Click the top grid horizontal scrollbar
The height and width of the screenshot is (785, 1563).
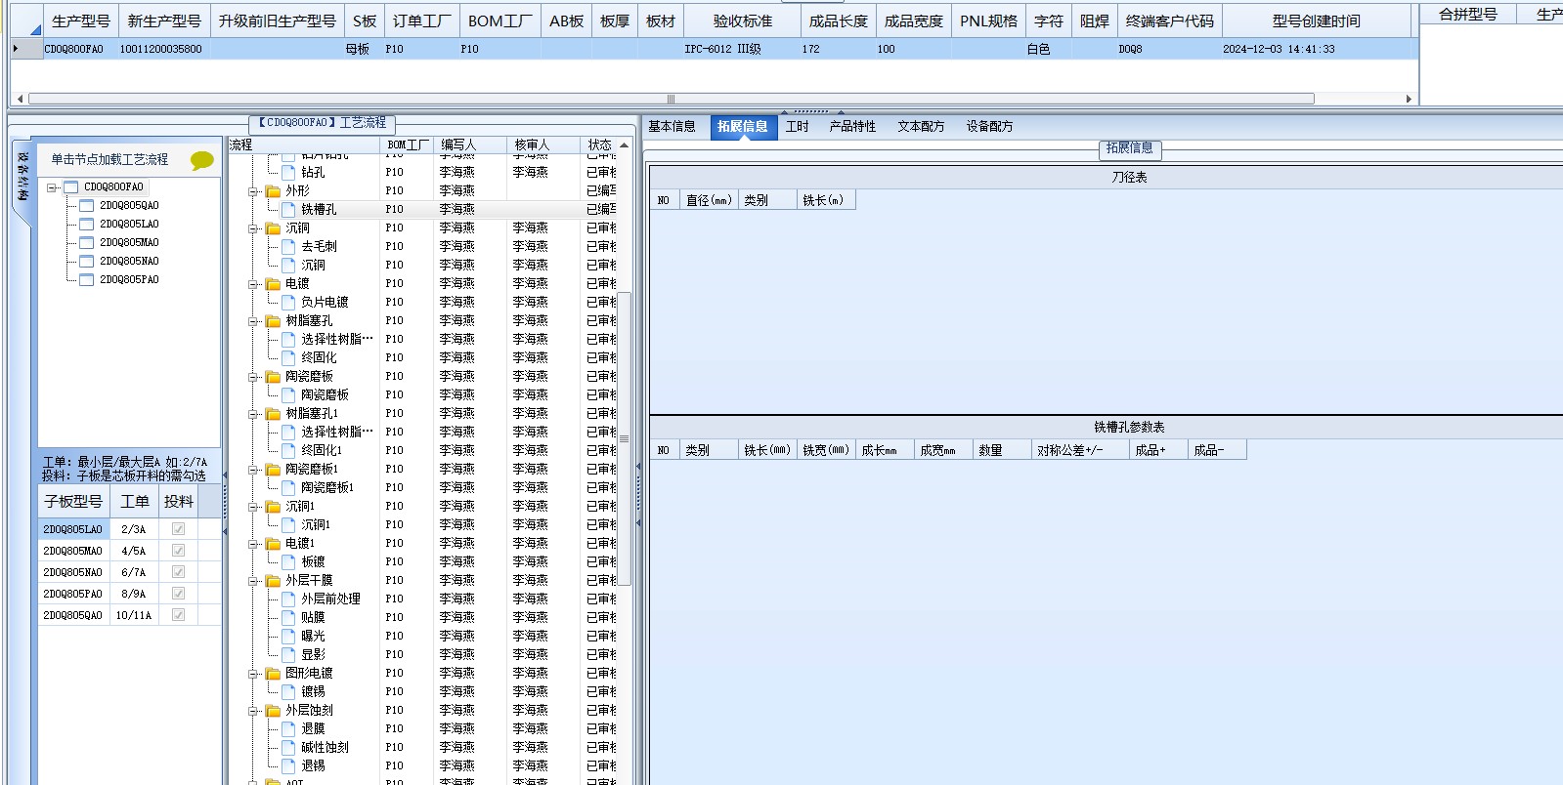coord(671,99)
